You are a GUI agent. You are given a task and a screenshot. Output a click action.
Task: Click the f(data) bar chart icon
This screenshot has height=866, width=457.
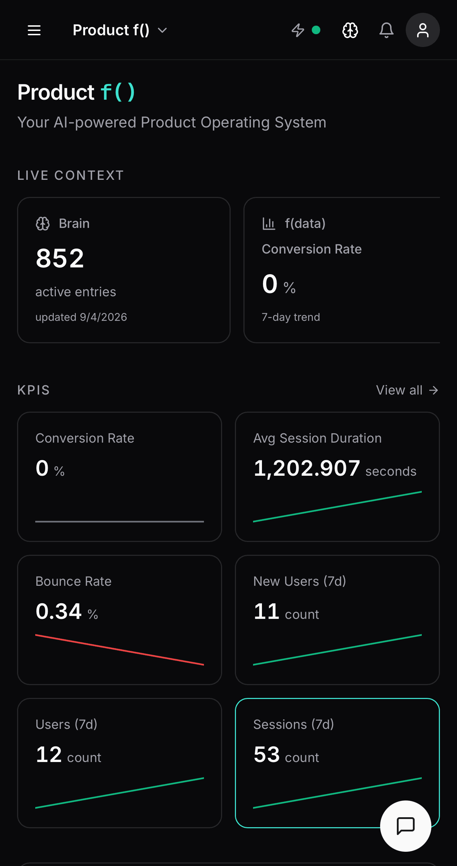269,224
